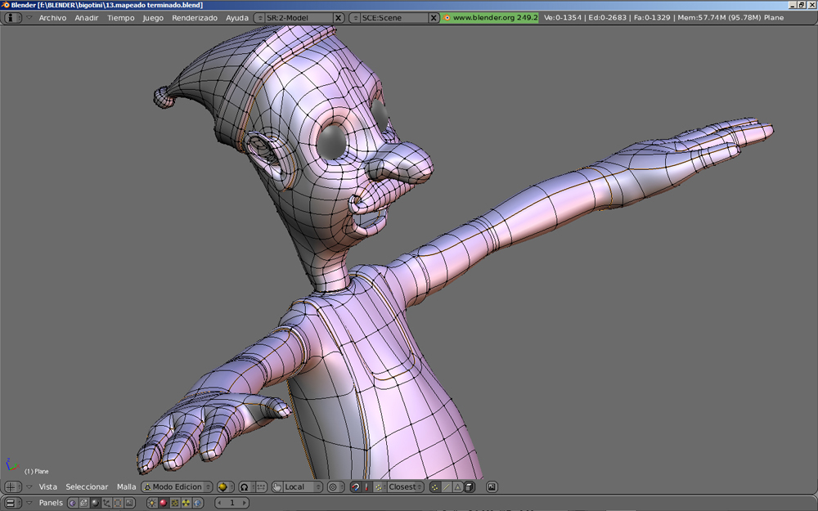818x511 pixels.
Task: Toggle the 3D manipulator hand icon
Action: click(277, 487)
